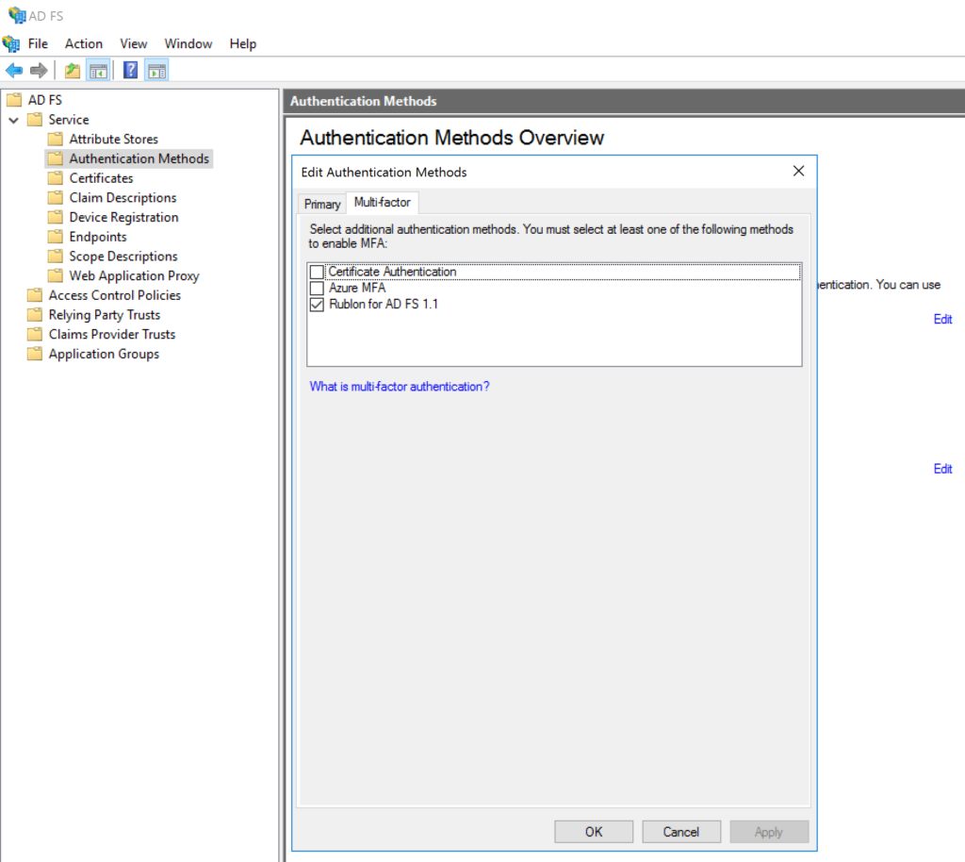Open the View menu

coord(133,43)
